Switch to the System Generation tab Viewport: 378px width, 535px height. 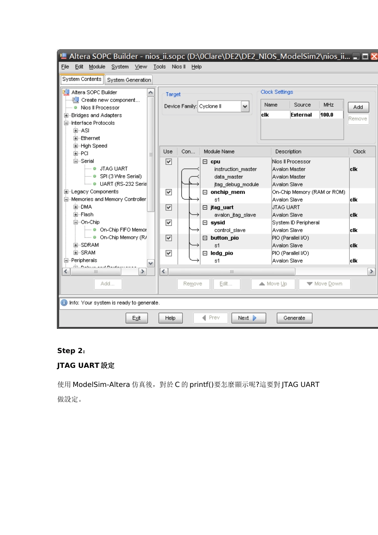tap(129, 80)
